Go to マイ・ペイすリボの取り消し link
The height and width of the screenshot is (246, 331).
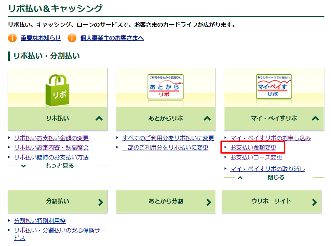coord(267,169)
